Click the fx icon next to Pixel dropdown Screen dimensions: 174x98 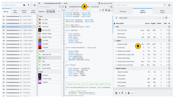click(x=112, y=7)
